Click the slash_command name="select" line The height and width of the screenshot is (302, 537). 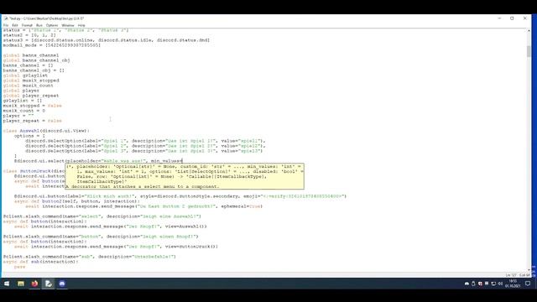point(102,216)
